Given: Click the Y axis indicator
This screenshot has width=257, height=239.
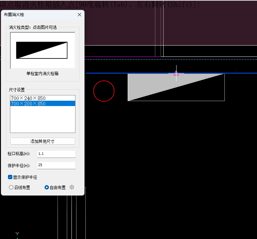Looking at the screenshot, I should click(x=17, y=234).
